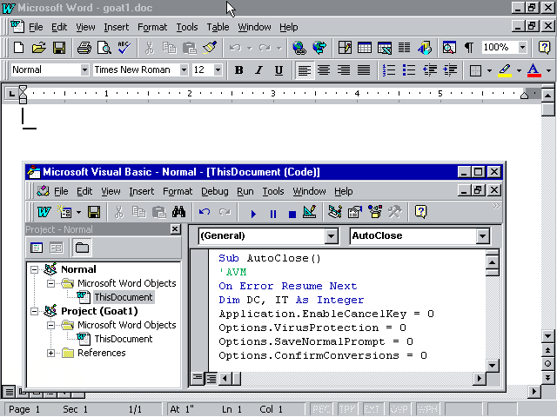This screenshot has height=417, width=557.
Task: Open Object Browser icon in VB toolbar
Action: click(x=375, y=212)
